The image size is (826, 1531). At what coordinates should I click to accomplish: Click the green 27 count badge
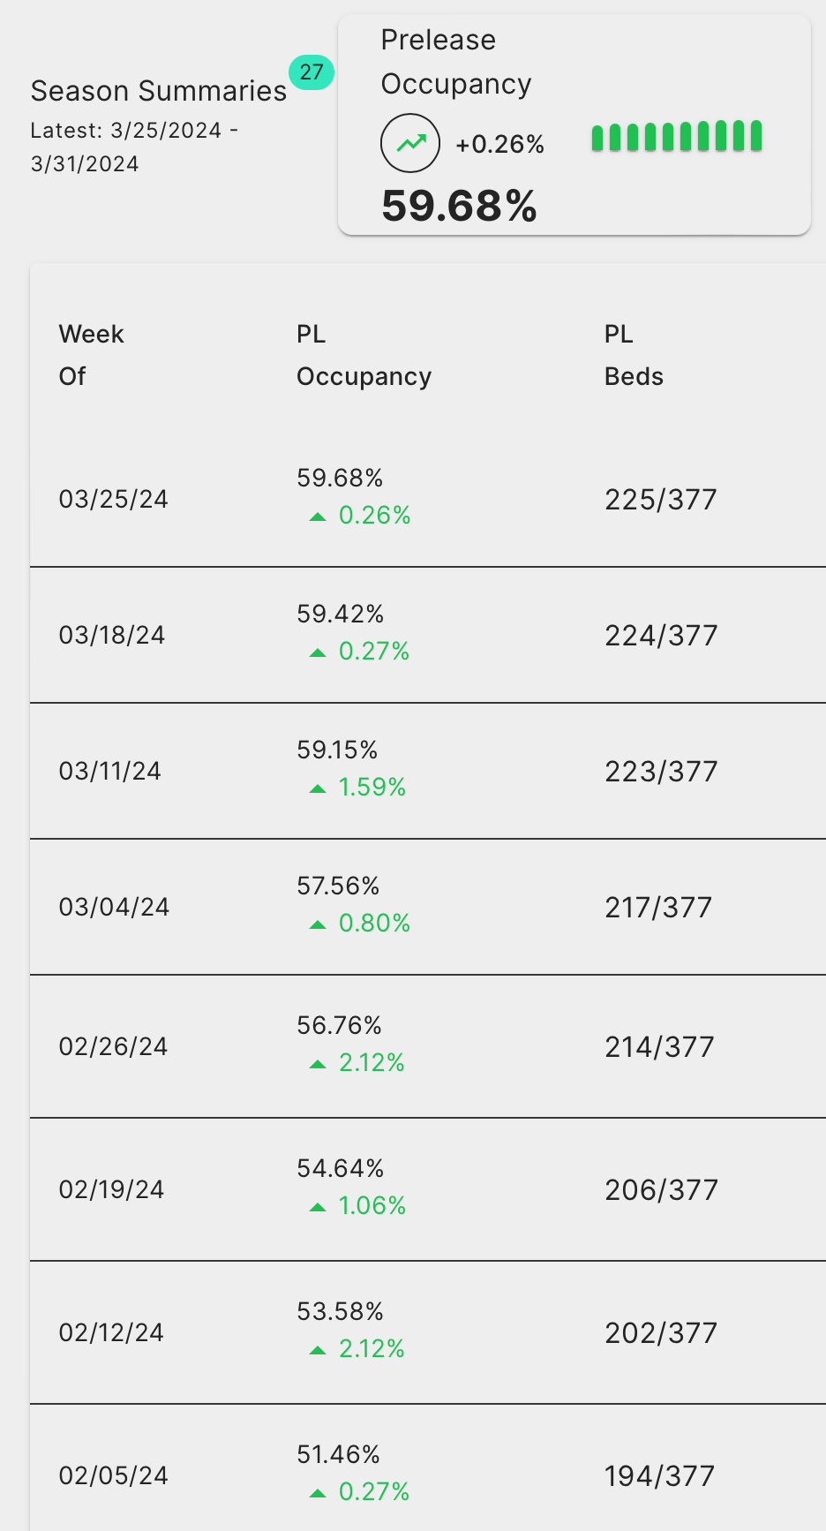(x=312, y=72)
